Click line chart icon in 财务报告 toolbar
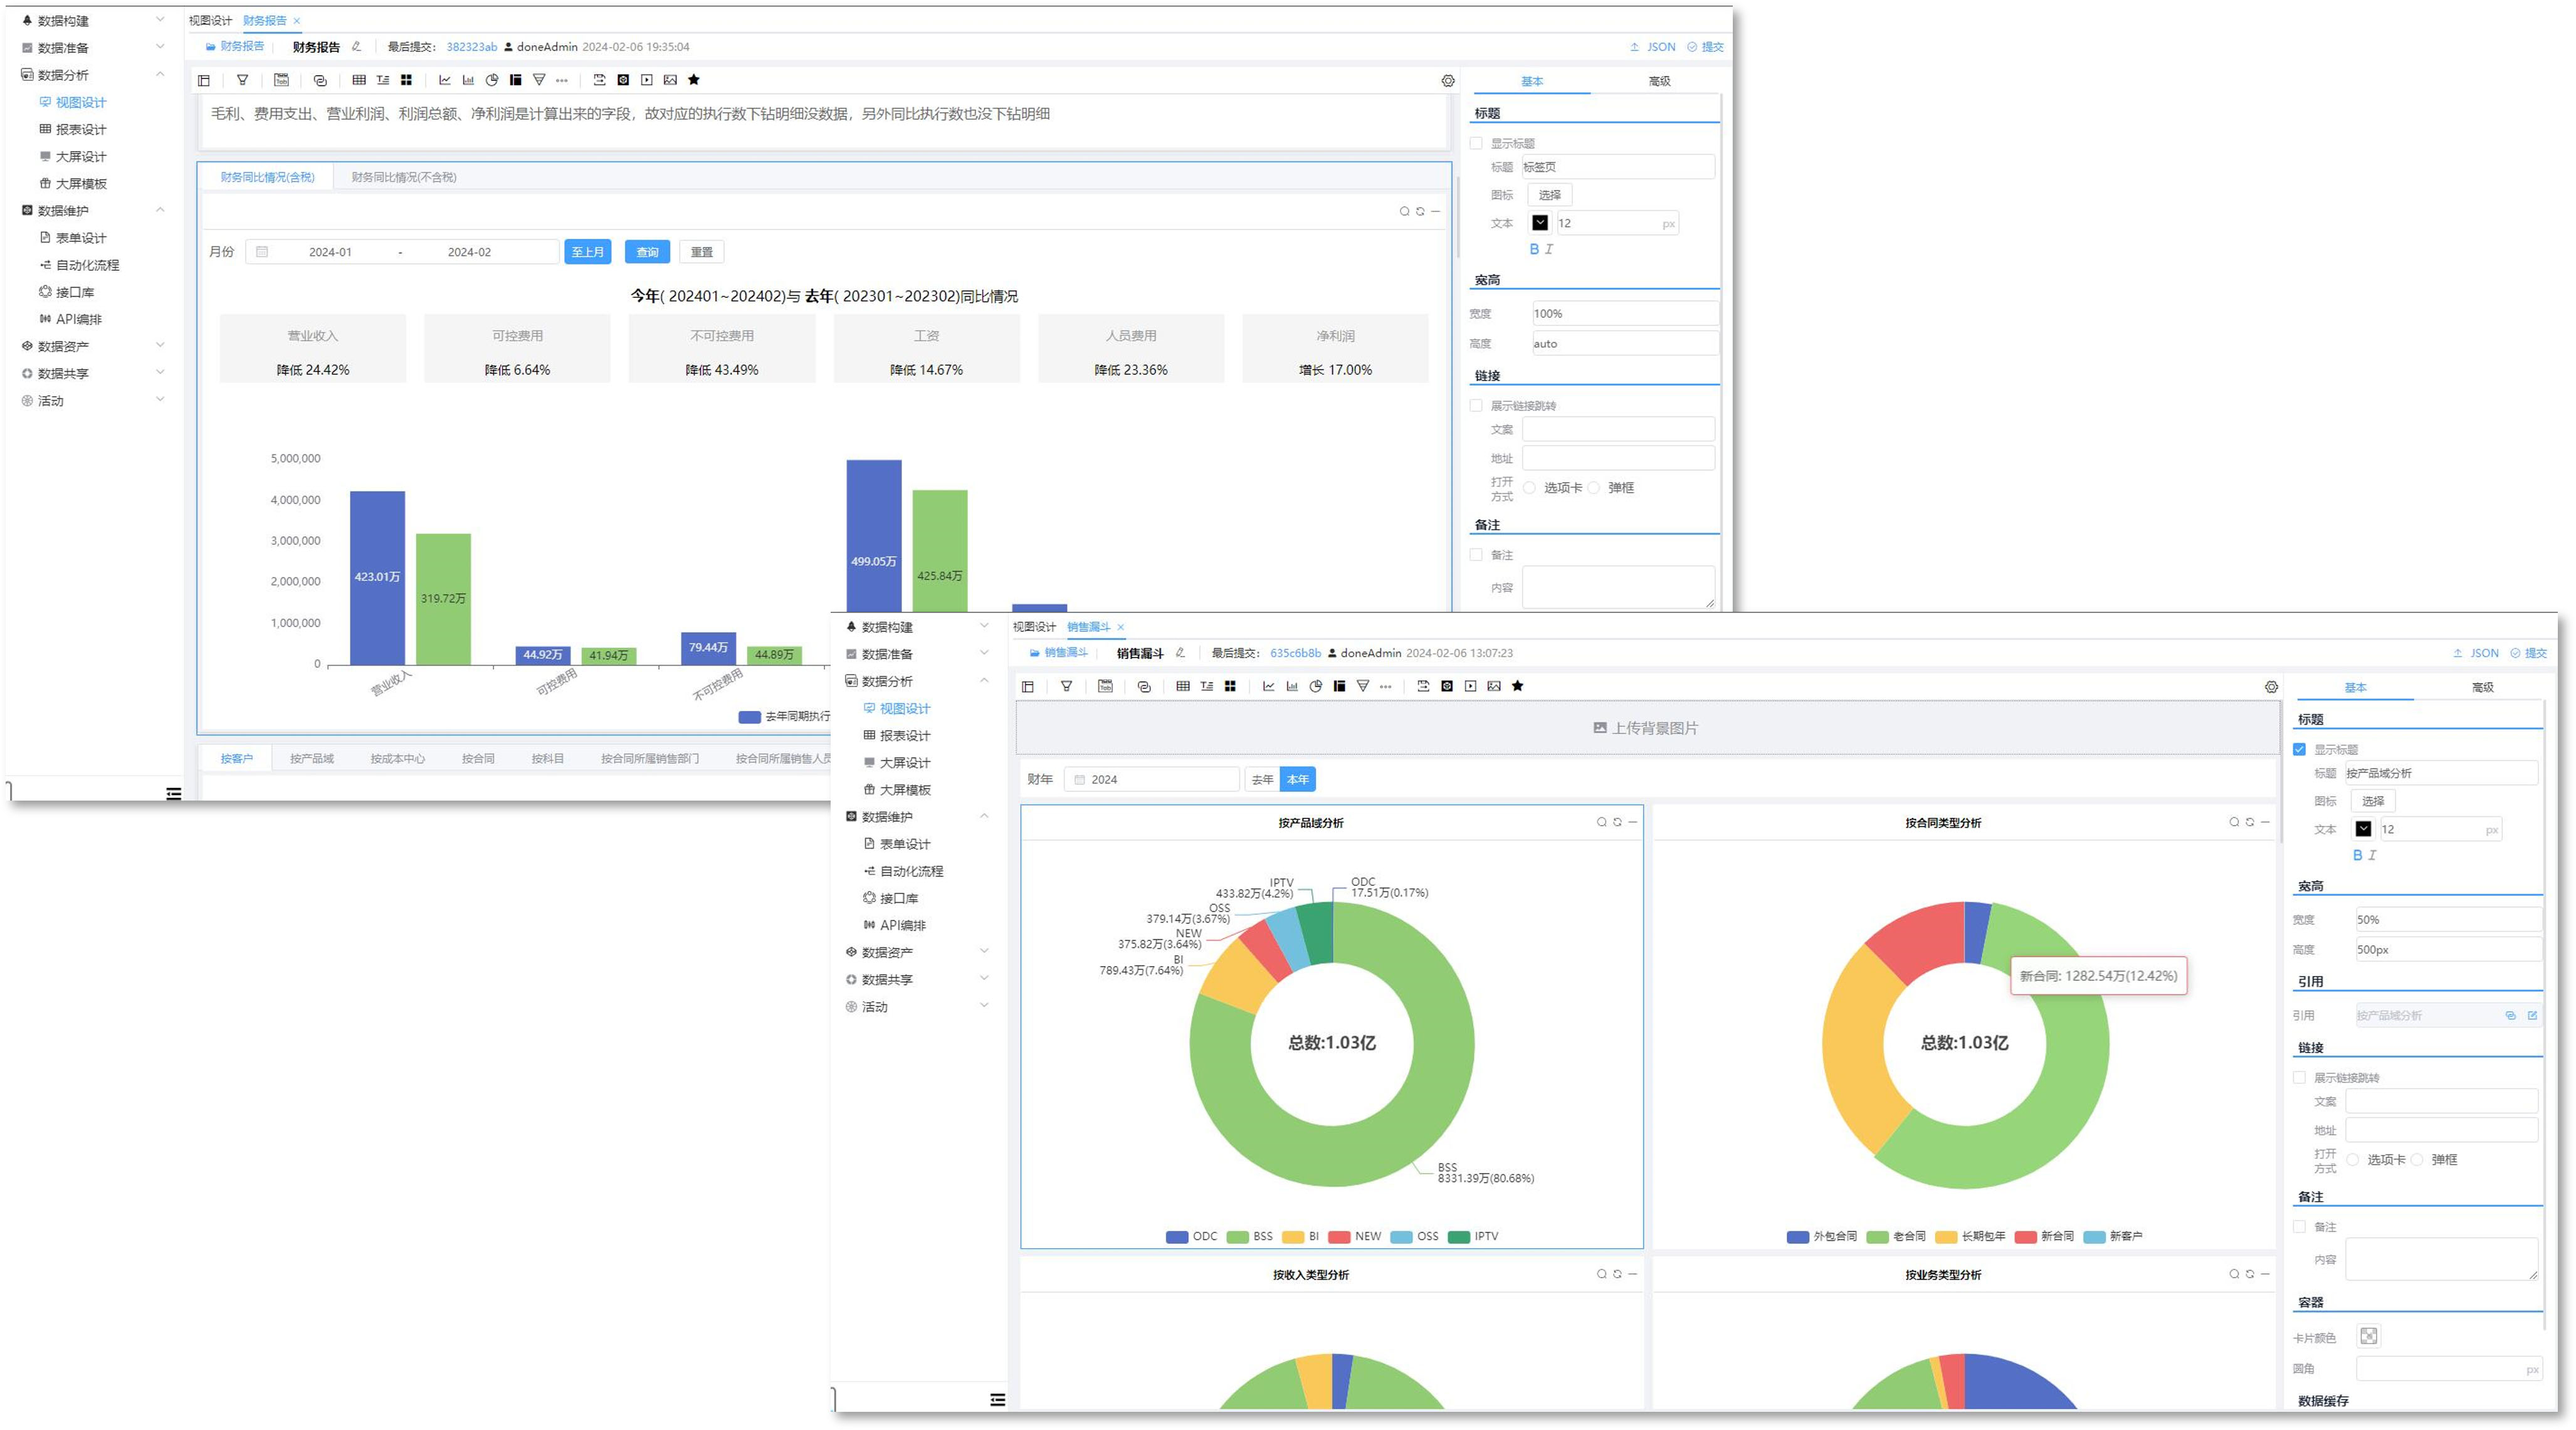Viewport: 2576px width, 1430px height. click(x=444, y=80)
